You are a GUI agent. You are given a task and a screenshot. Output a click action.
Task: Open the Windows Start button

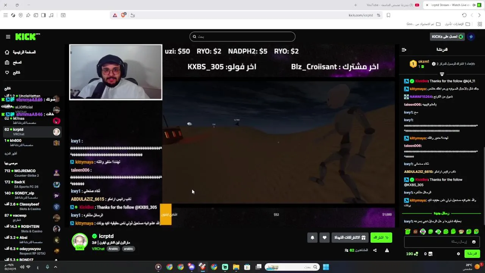(325, 267)
